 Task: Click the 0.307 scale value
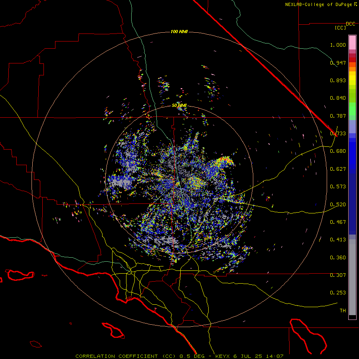[338, 275]
